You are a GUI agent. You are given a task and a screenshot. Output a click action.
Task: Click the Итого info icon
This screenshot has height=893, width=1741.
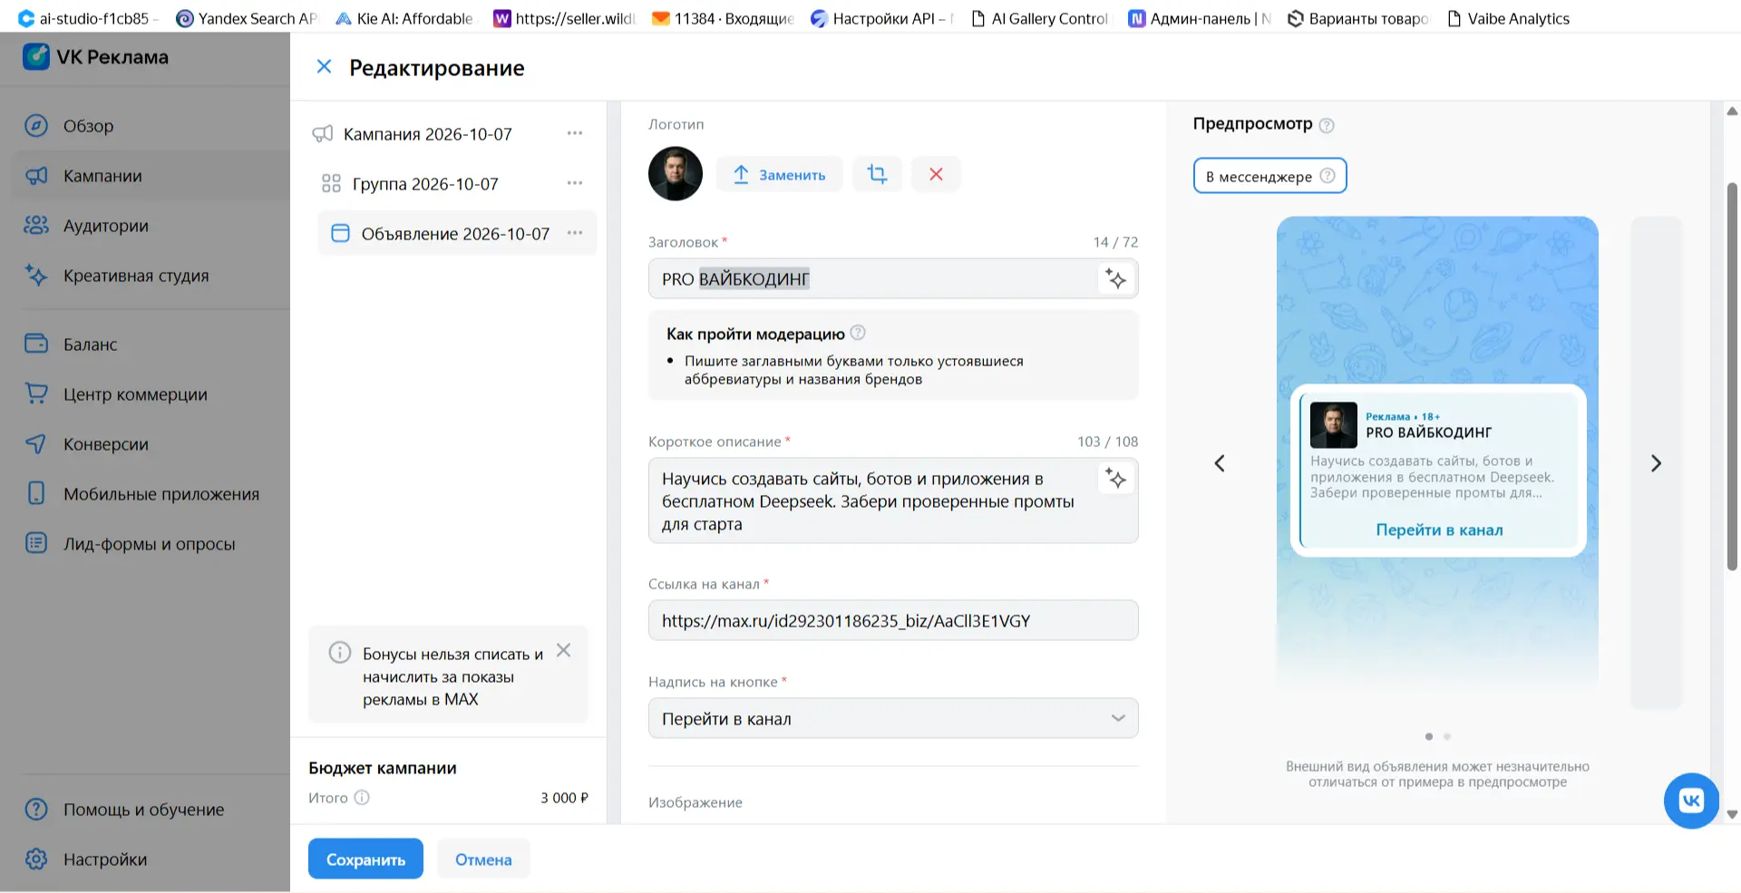coord(362,798)
